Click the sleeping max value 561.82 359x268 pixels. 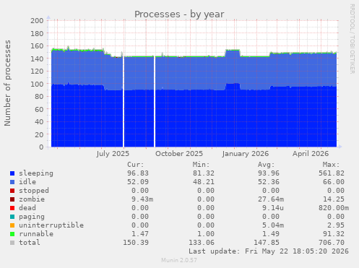(332, 173)
